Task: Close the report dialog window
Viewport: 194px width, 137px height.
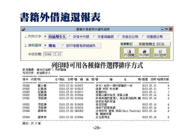Action: [171, 29]
